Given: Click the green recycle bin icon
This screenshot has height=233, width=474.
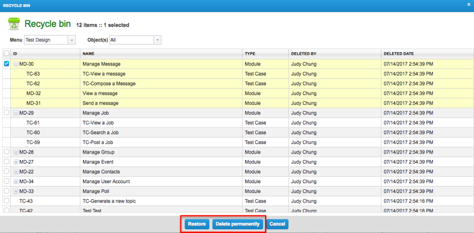Looking at the screenshot, I should click(14, 24).
